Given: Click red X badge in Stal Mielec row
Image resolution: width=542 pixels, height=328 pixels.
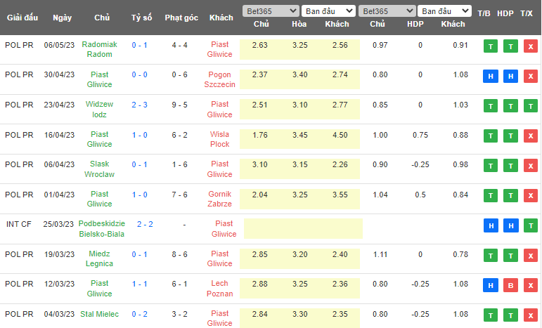Looking at the screenshot, I should click(530, 315).
